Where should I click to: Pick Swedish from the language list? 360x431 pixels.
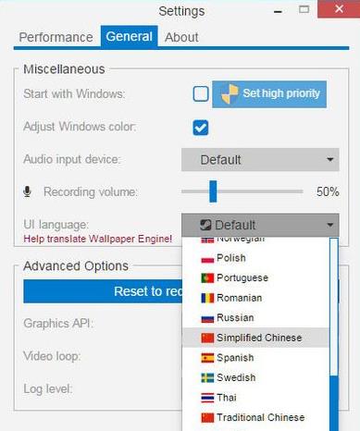[x=255, y=377]
